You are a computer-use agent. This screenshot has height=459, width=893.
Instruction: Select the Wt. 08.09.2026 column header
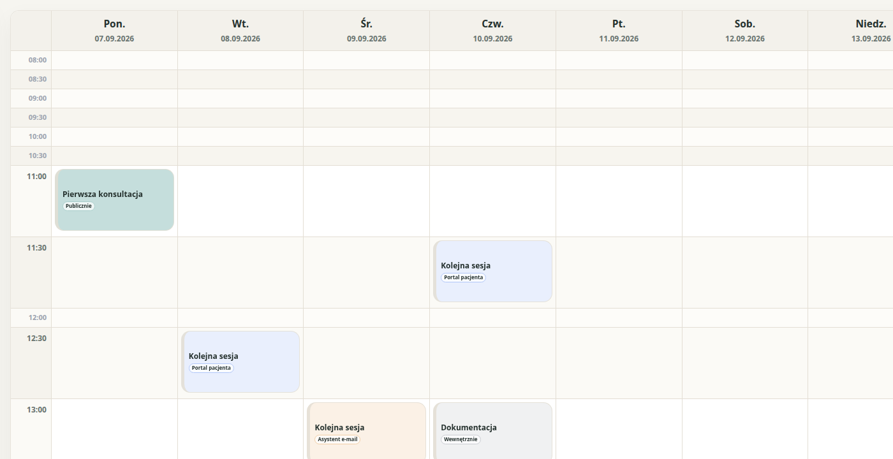(x=240, y=31)
